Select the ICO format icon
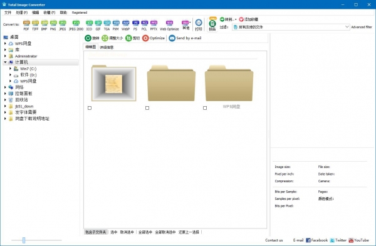This screenshot has width=376, height=246. pyautogui.click(x=89, y=25)
